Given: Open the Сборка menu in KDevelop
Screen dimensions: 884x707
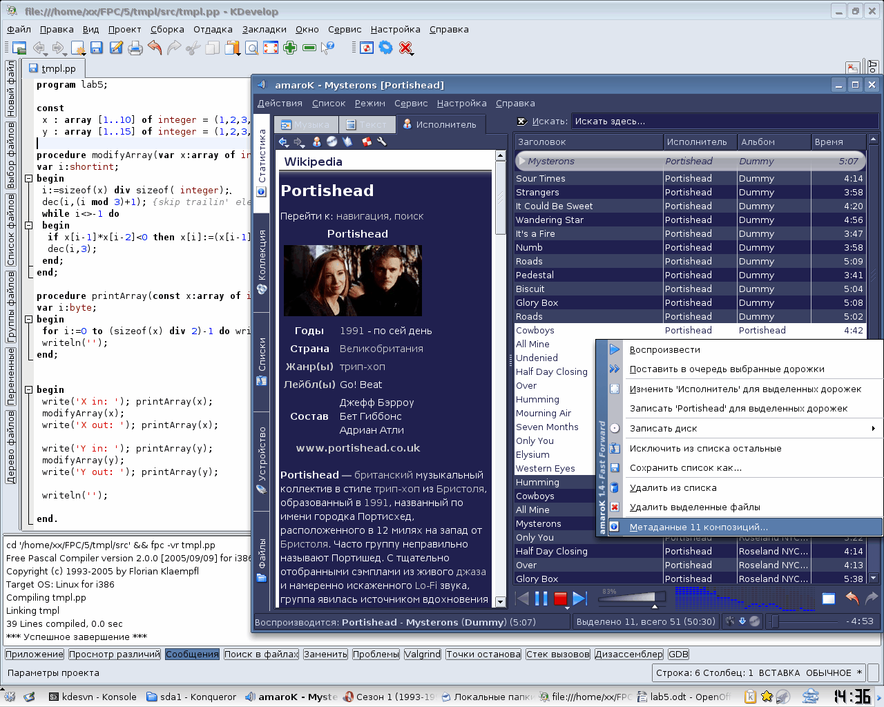Looking at the screenshot, I should (x=167, y=29).
